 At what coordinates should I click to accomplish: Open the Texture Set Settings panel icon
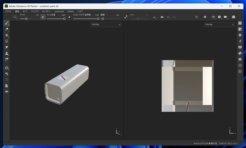tap(240, 29)
